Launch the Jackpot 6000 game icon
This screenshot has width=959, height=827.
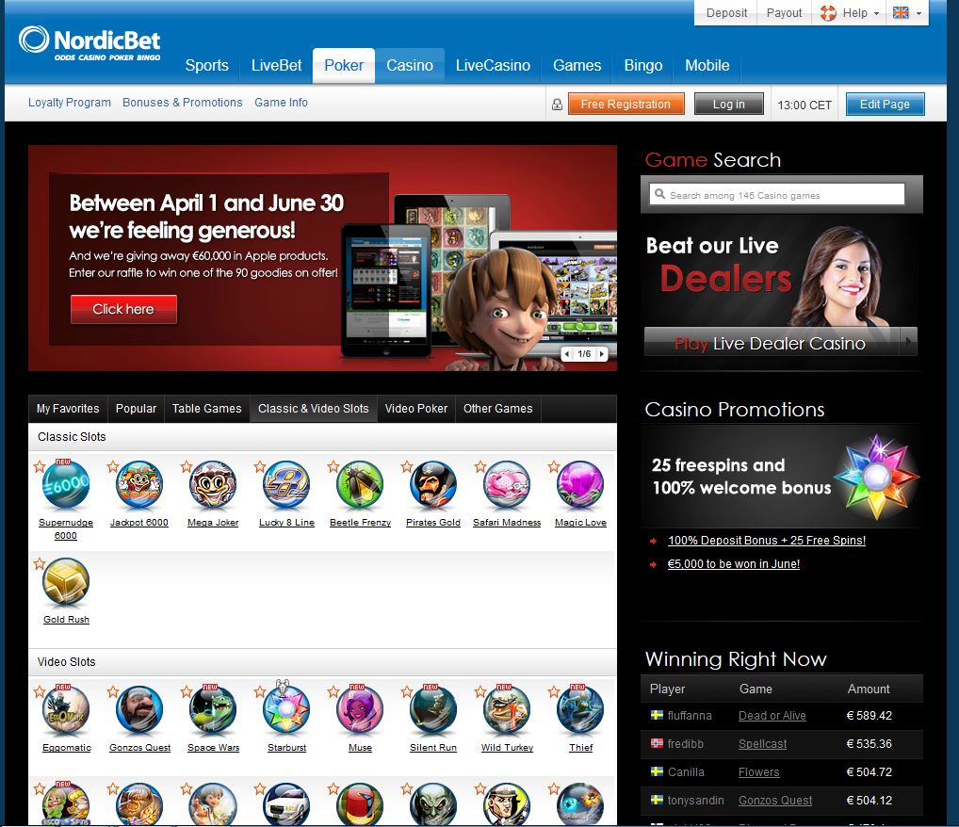click(139, 485)
